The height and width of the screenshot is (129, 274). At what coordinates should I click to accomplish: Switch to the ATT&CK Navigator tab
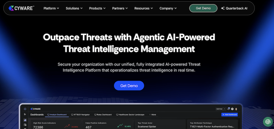(81, 115)
